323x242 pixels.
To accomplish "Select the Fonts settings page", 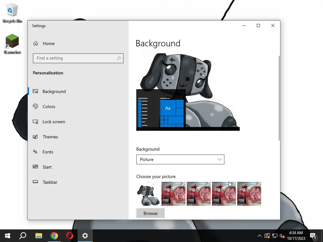I will click(x=78, y=152).
